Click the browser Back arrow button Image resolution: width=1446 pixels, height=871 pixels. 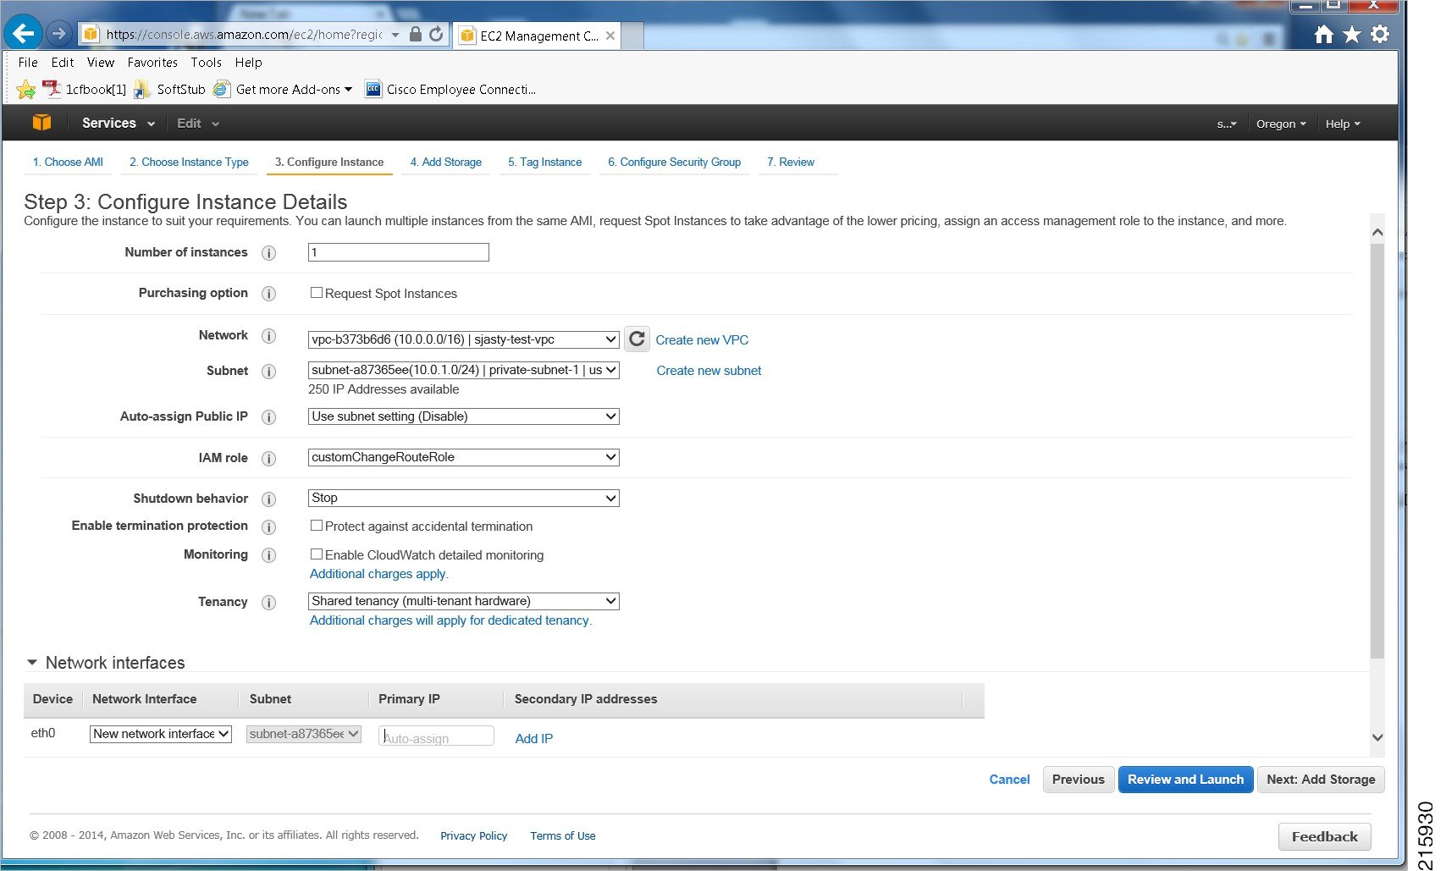click(x=23, y=34)
